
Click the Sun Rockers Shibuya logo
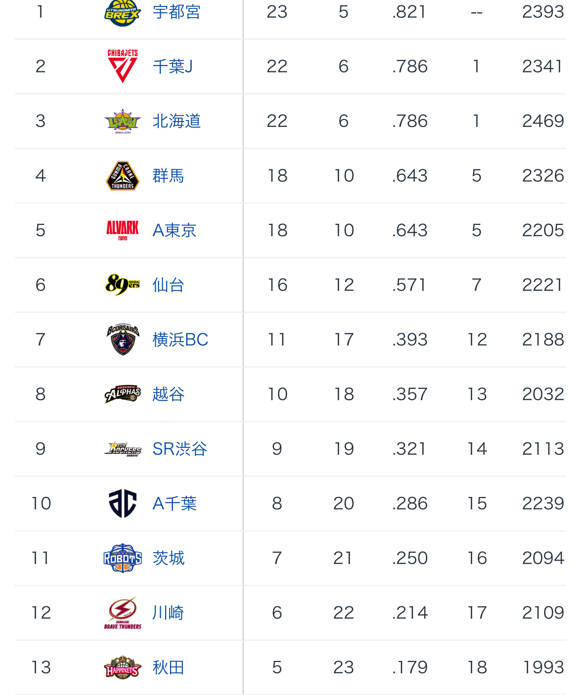coord(122,448)
